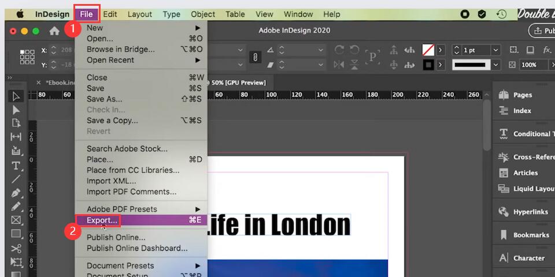555x277 pixels.
Task: Click the reference point grid
Action: [x=27, y=57]
